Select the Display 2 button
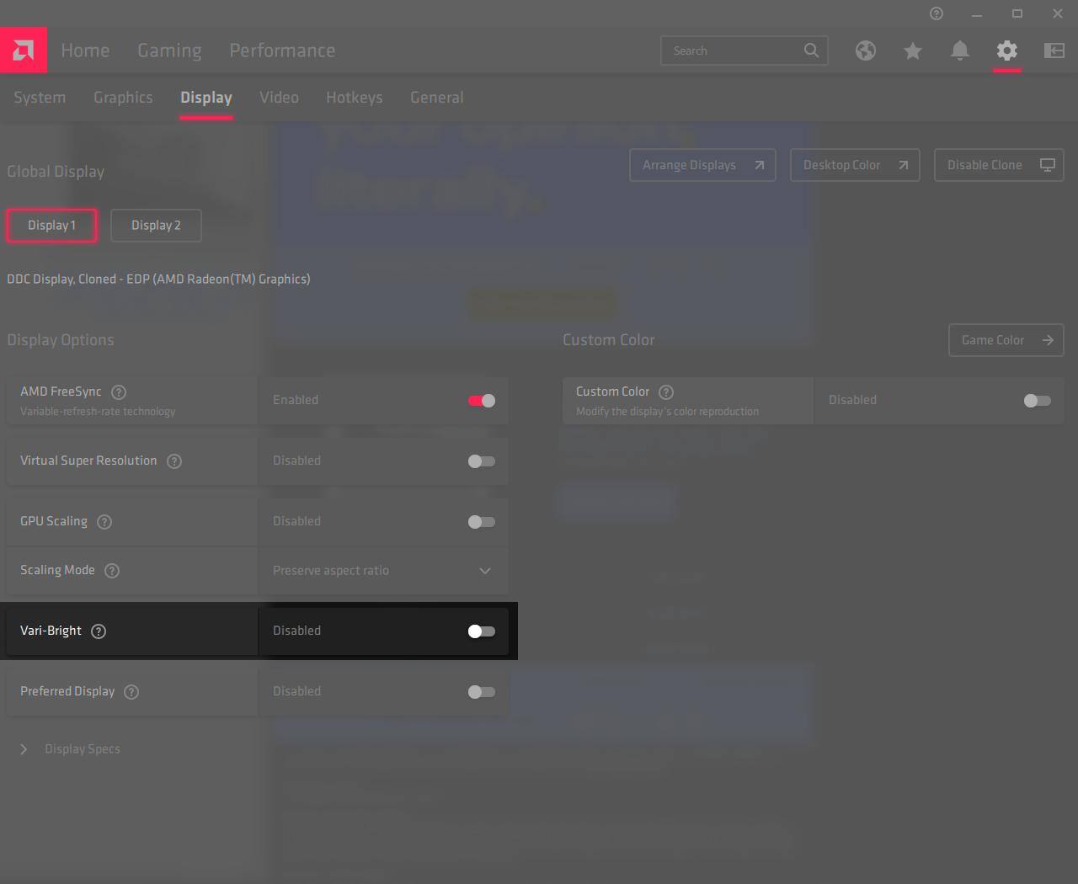The image size is (1078, 884). (x=156, y=226)
